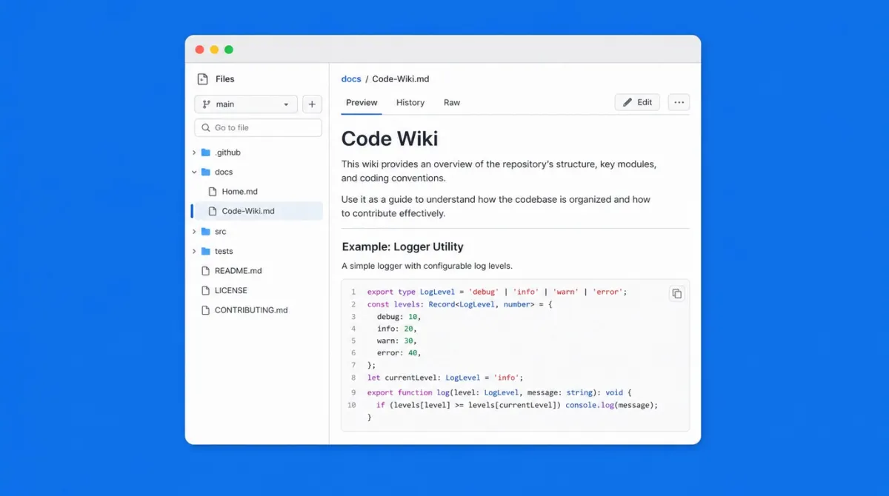The width and height of the screenshot is (889, 496).
Task: Expand the src folder chevron
Action: pyautogui.click(x=194, y=232)
